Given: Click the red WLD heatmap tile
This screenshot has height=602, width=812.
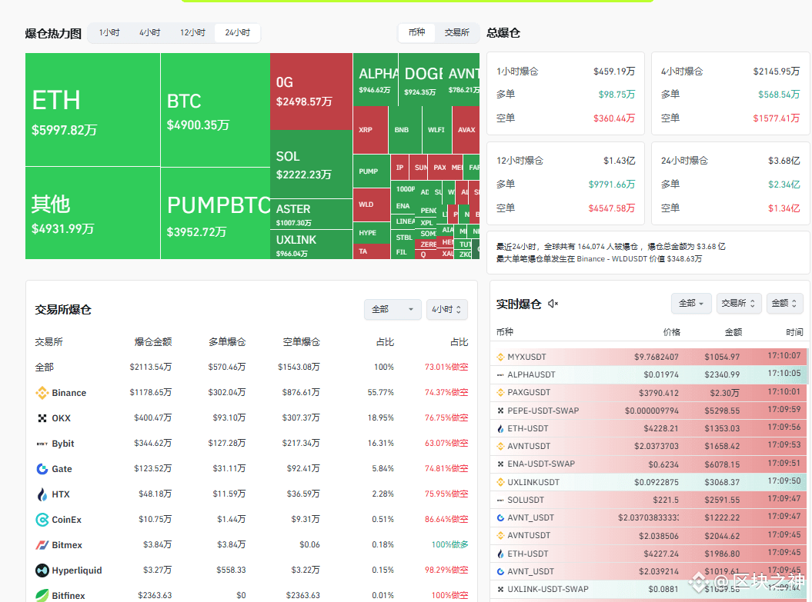Looking at the screenshot, I should click(371, 205).
